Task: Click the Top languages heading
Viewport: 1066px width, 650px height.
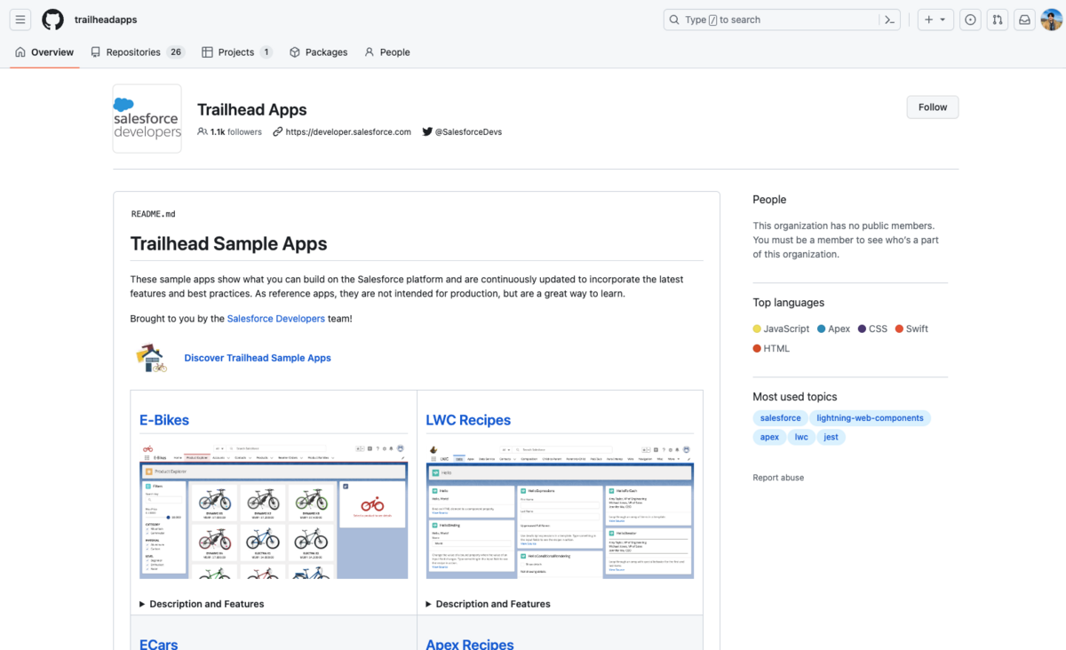Action: coord(789,303)
